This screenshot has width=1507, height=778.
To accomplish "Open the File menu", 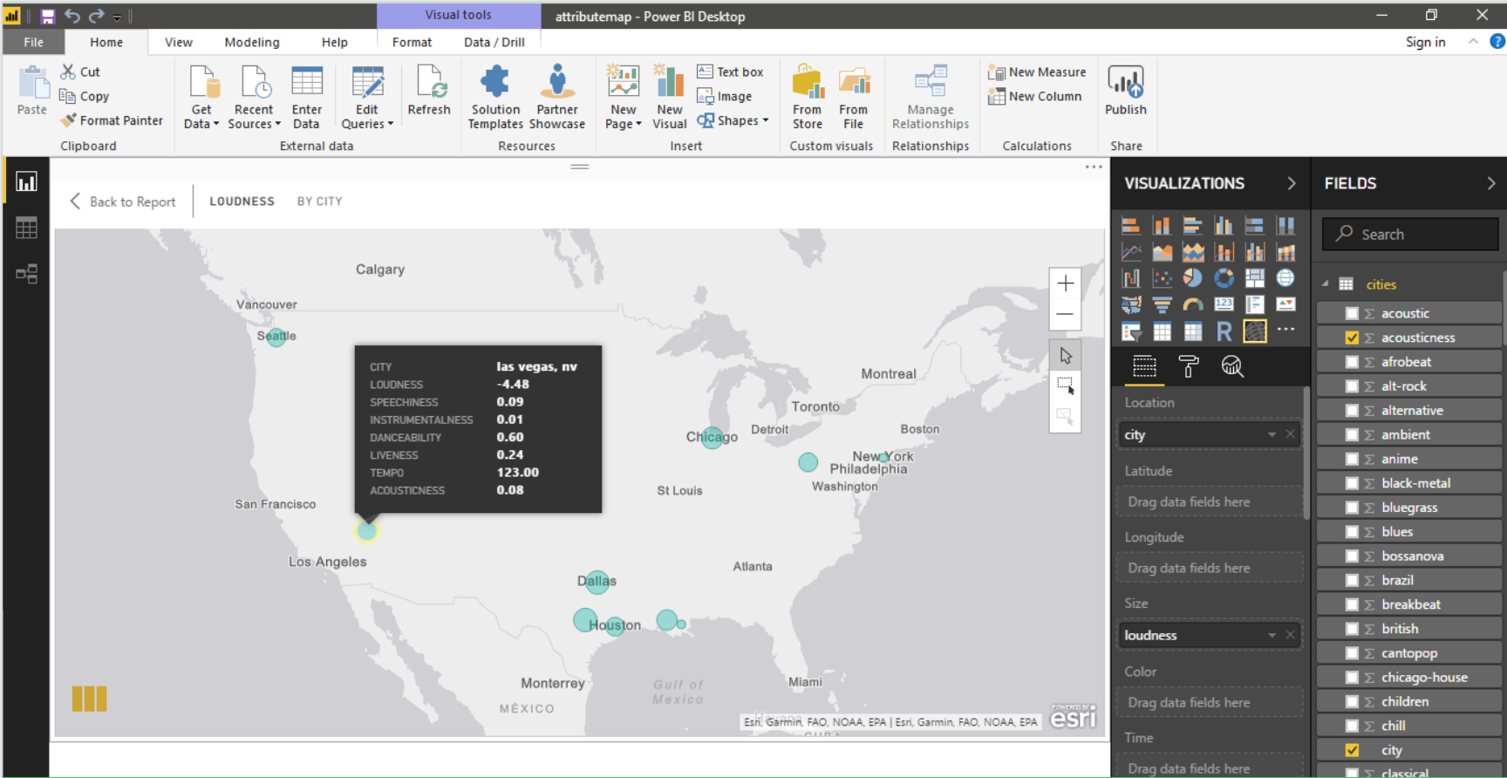I will tap(33, 42).
